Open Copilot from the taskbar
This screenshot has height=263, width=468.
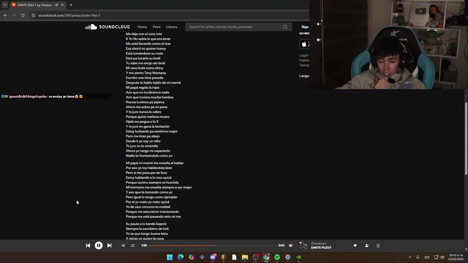[191, 257]
